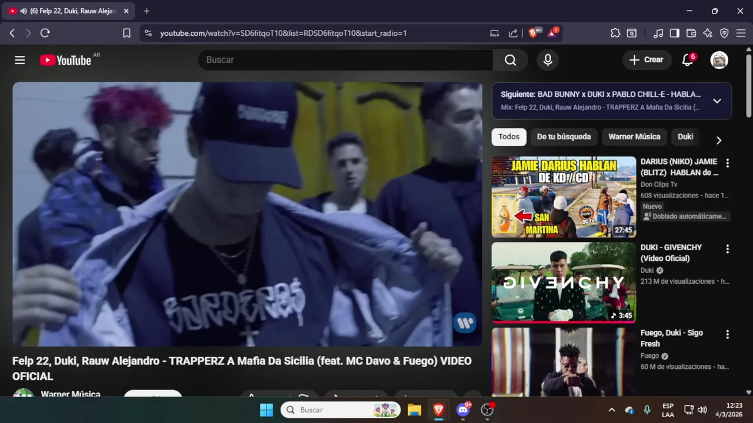Start voice search with microphone icon

pos(548,60)
